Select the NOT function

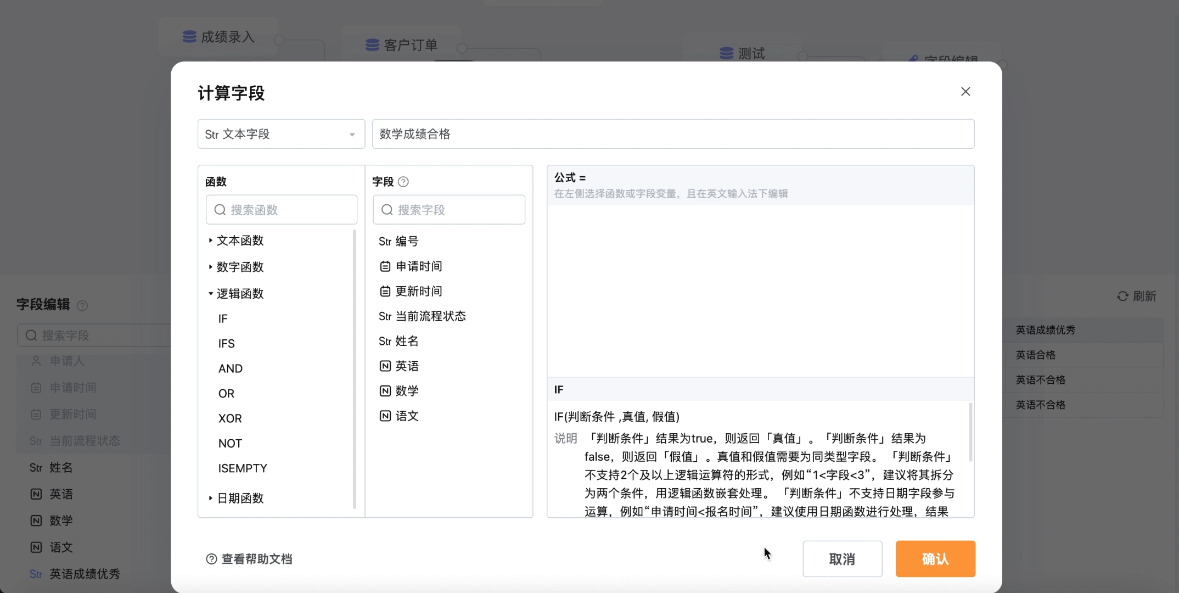coord(230,444)
